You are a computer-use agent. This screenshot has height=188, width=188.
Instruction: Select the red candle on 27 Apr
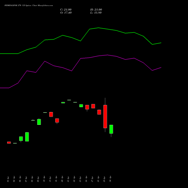[x=93, y=106]
